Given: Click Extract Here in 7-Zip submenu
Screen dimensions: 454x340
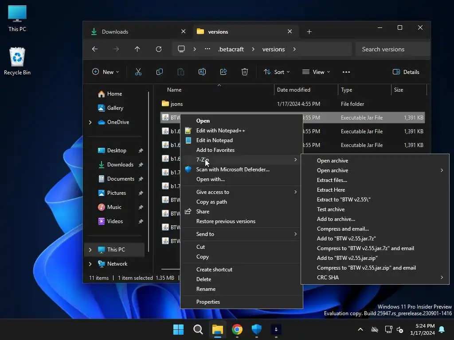Looking at the screenshot, I should coord(331,190).
